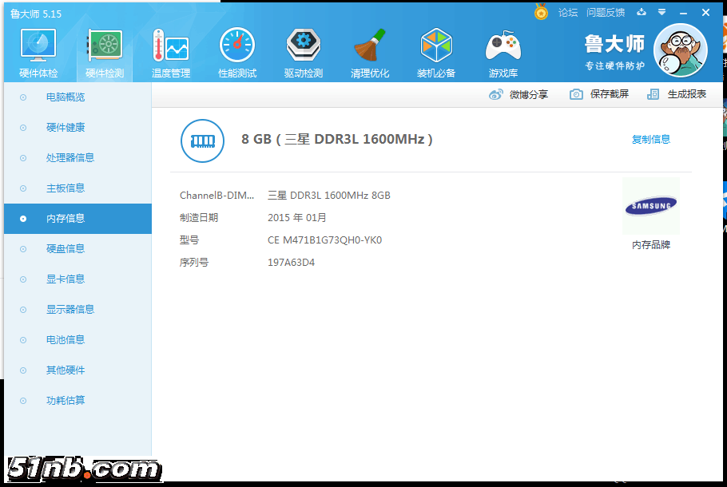
Task: Open the 性能测试 speedometer icon
Action: click(237, 48)
